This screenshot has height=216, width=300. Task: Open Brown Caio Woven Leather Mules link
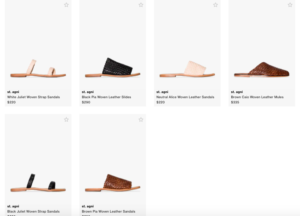[x=257, y=97]
